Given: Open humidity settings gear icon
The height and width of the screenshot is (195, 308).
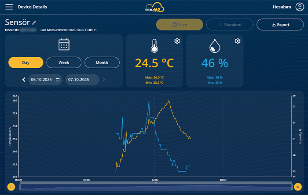Looking at the screenshot, I should [238, 41].
